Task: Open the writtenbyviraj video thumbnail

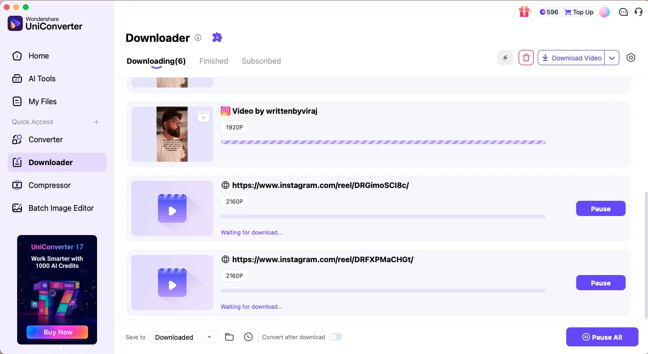Action: [x=172, y=134]
